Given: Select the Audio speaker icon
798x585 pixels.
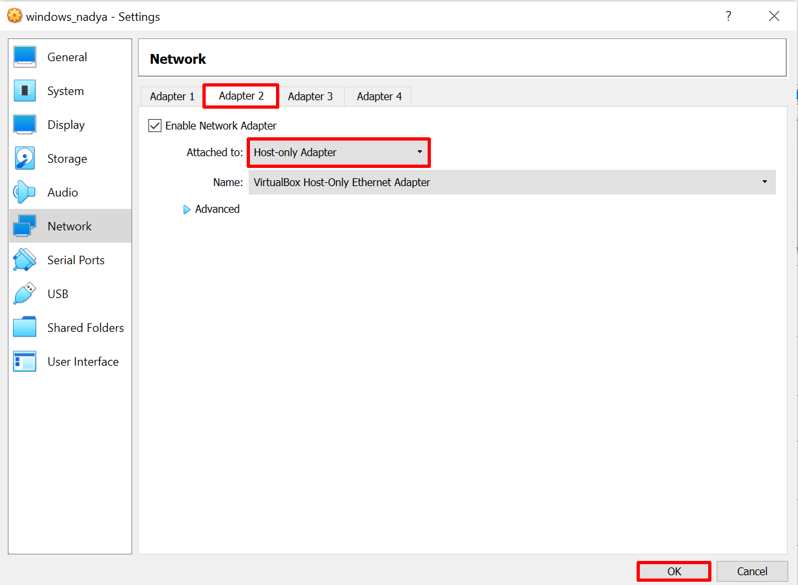Looking at the screenshot, I should [25, 193].
